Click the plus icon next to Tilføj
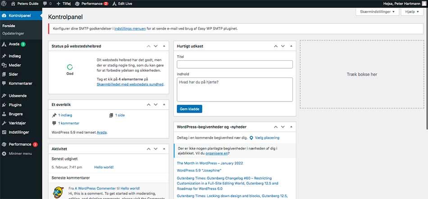428x199 pixels. [59, 4]
